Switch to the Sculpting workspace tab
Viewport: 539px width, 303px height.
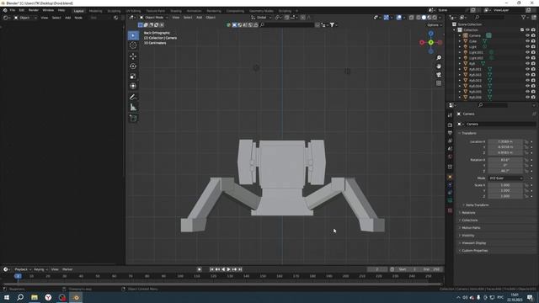(115, 11)
